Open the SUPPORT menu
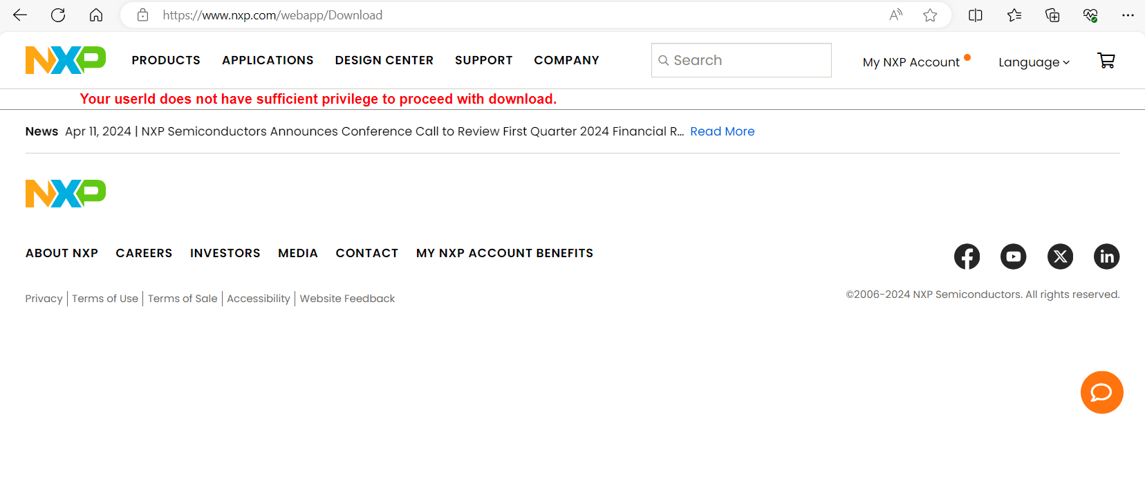Image resolution: width=1145 pixels, height=504 pixels. click(x=483, y=60)
